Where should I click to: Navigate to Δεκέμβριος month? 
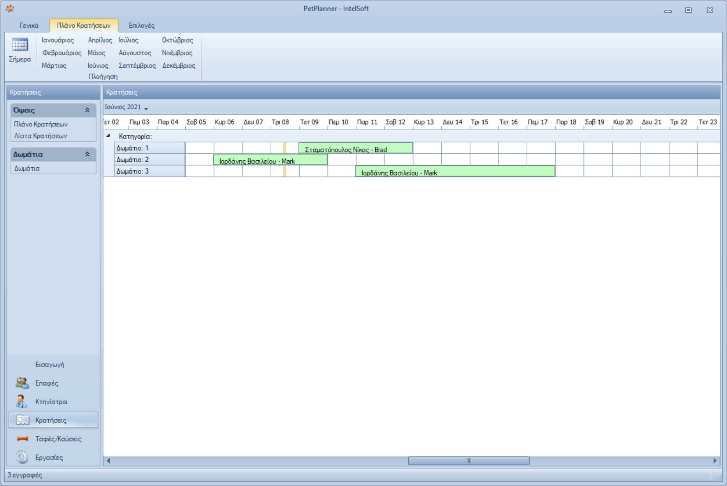point(178,66)
